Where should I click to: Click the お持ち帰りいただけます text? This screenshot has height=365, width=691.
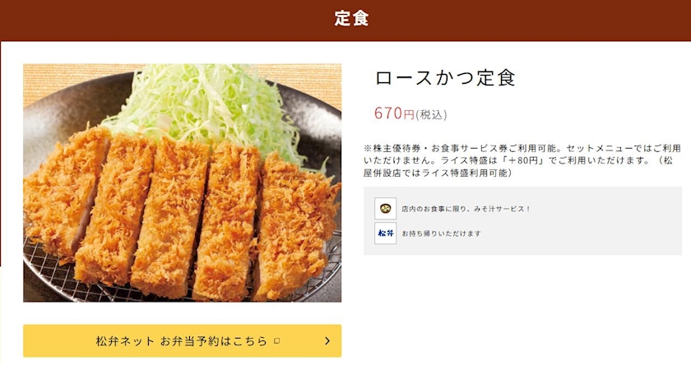(441, 233)
